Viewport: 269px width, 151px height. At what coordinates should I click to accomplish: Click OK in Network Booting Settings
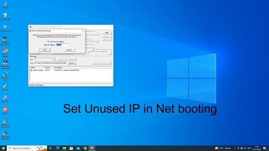(45, 50)
